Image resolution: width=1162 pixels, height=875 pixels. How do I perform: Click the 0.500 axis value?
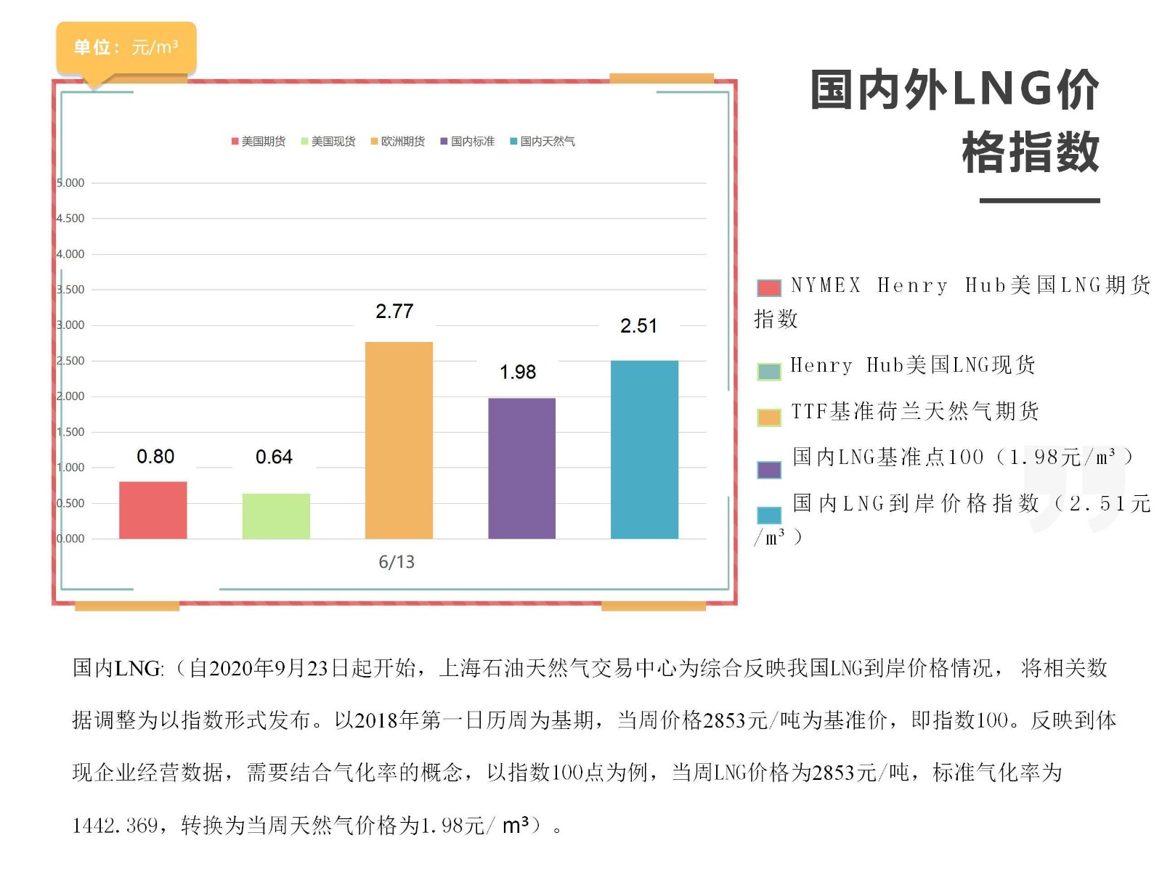70,503
